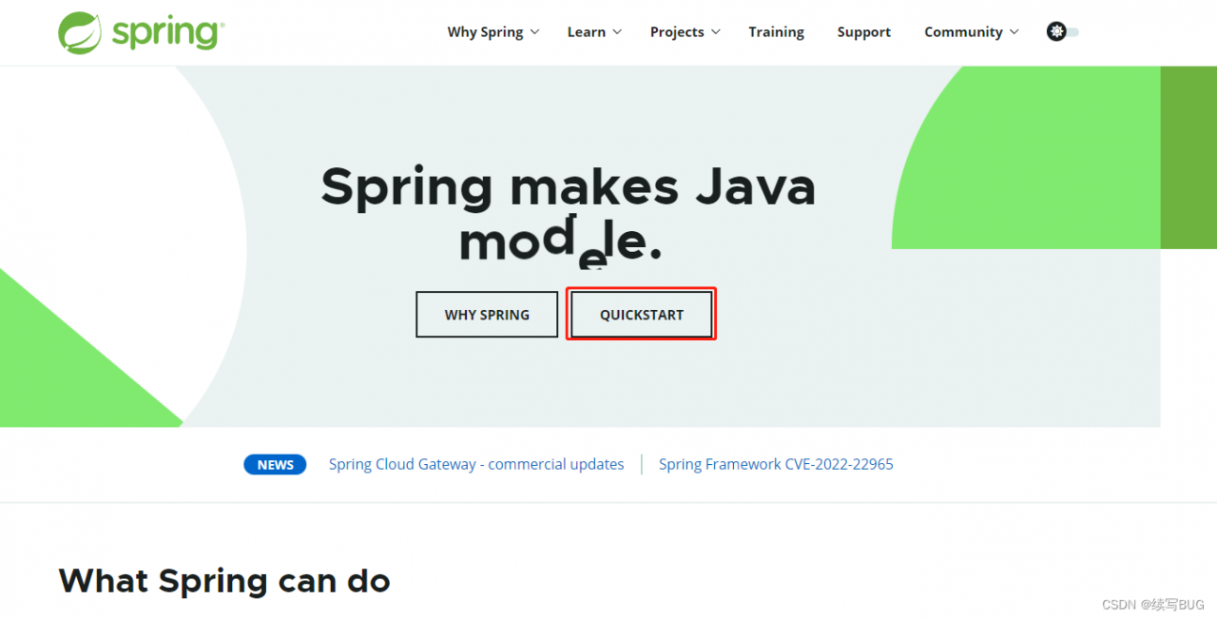Go to the Training page
The height and width of the screenshot is (619, 1217).
[x=776, y=32]
